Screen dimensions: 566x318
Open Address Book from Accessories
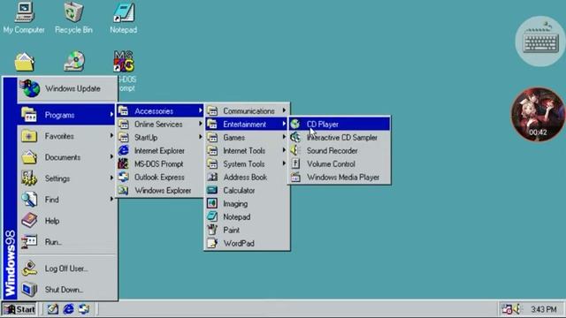click(247, 178)
